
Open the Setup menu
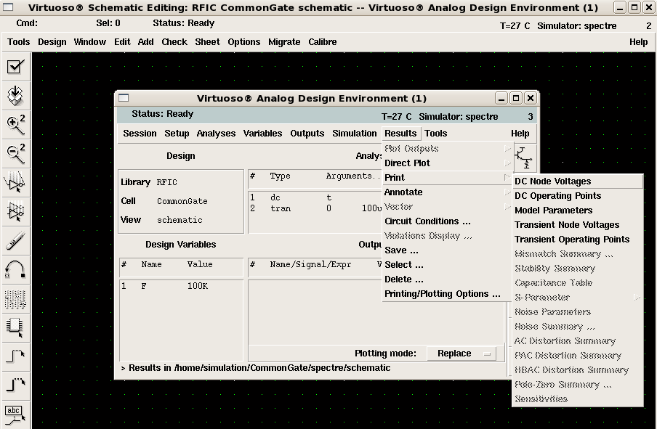click(x=177, y=134)
